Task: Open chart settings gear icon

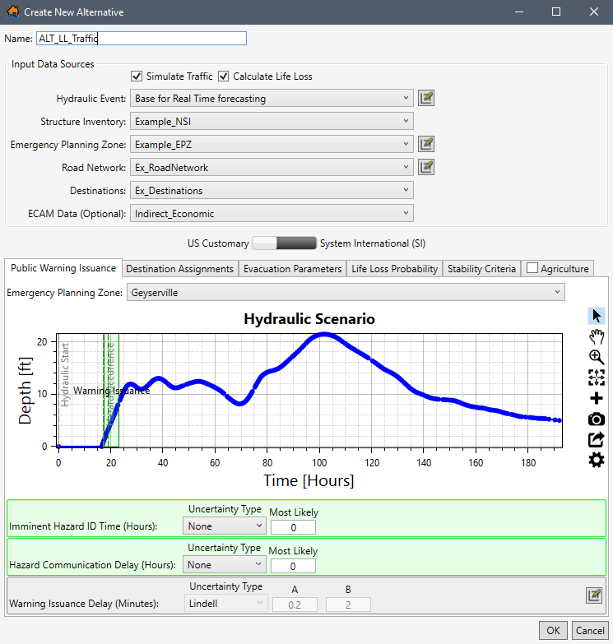Action: point(597,460)
